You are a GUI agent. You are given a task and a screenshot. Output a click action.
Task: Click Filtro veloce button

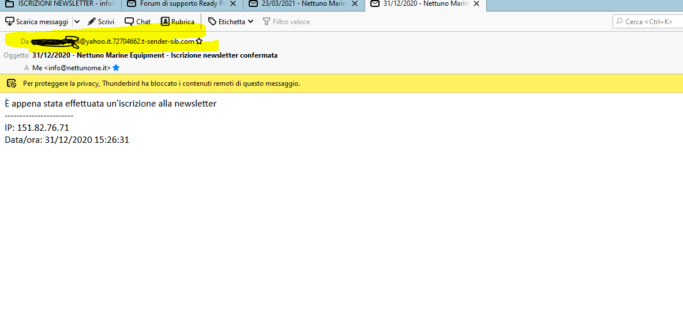pyautogui.click(x=286, y=21)
